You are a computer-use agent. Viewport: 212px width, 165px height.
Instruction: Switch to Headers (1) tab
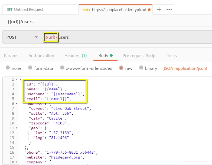pos(76,56)
